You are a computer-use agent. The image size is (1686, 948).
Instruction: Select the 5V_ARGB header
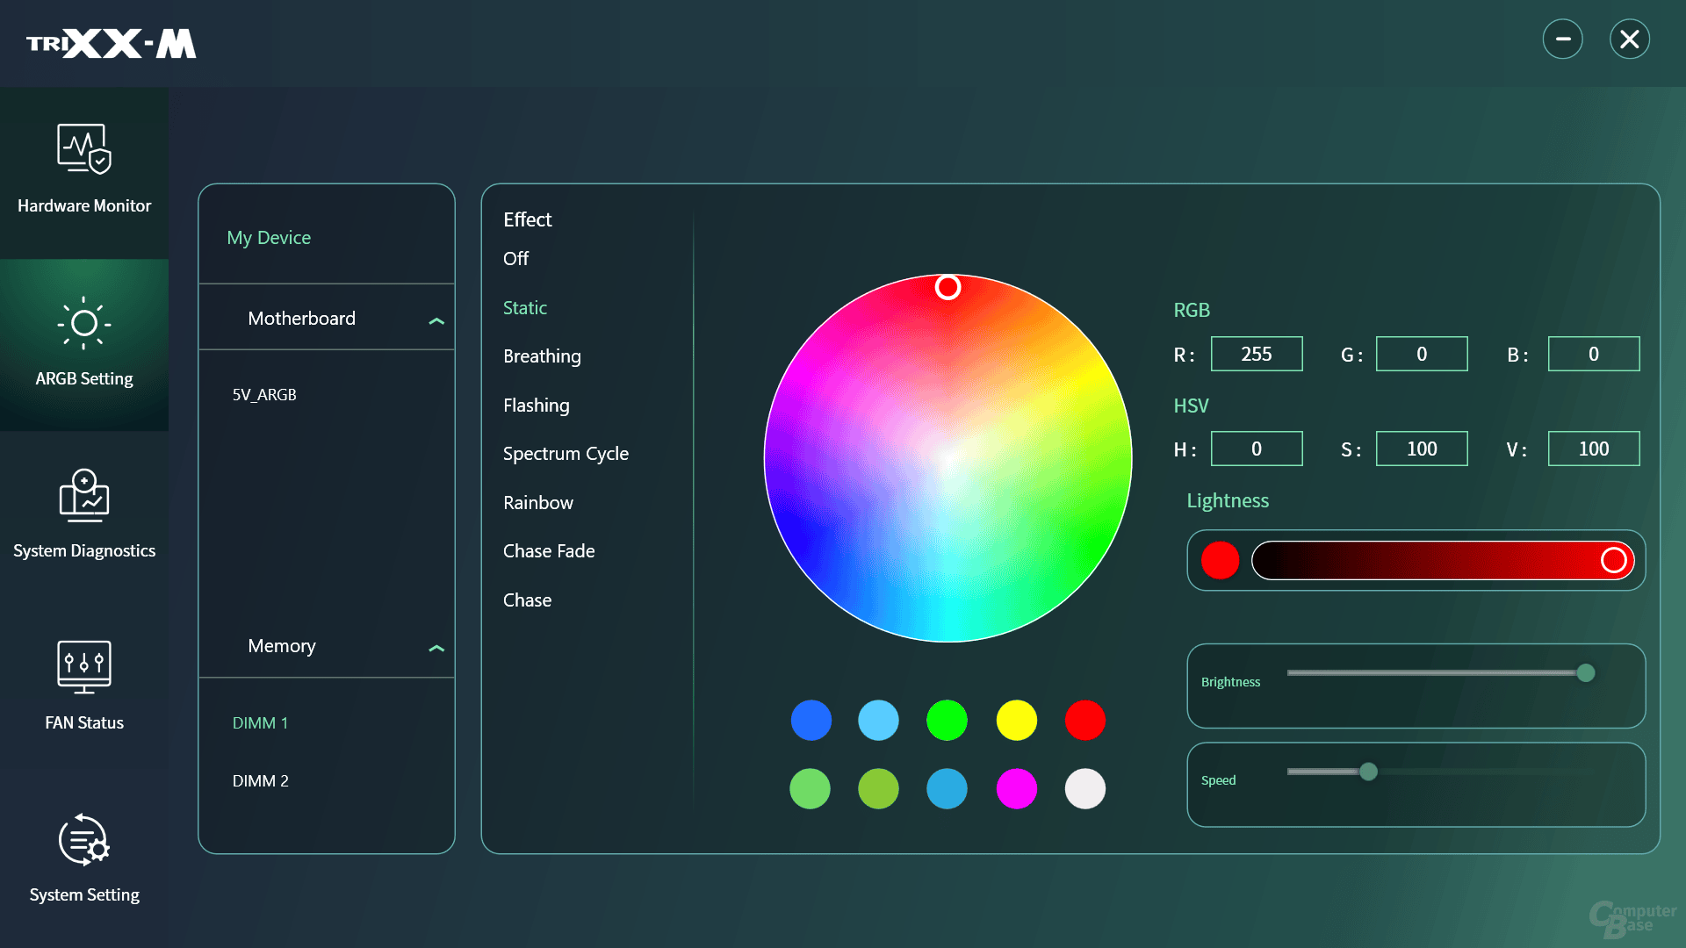tap(264, 395)
